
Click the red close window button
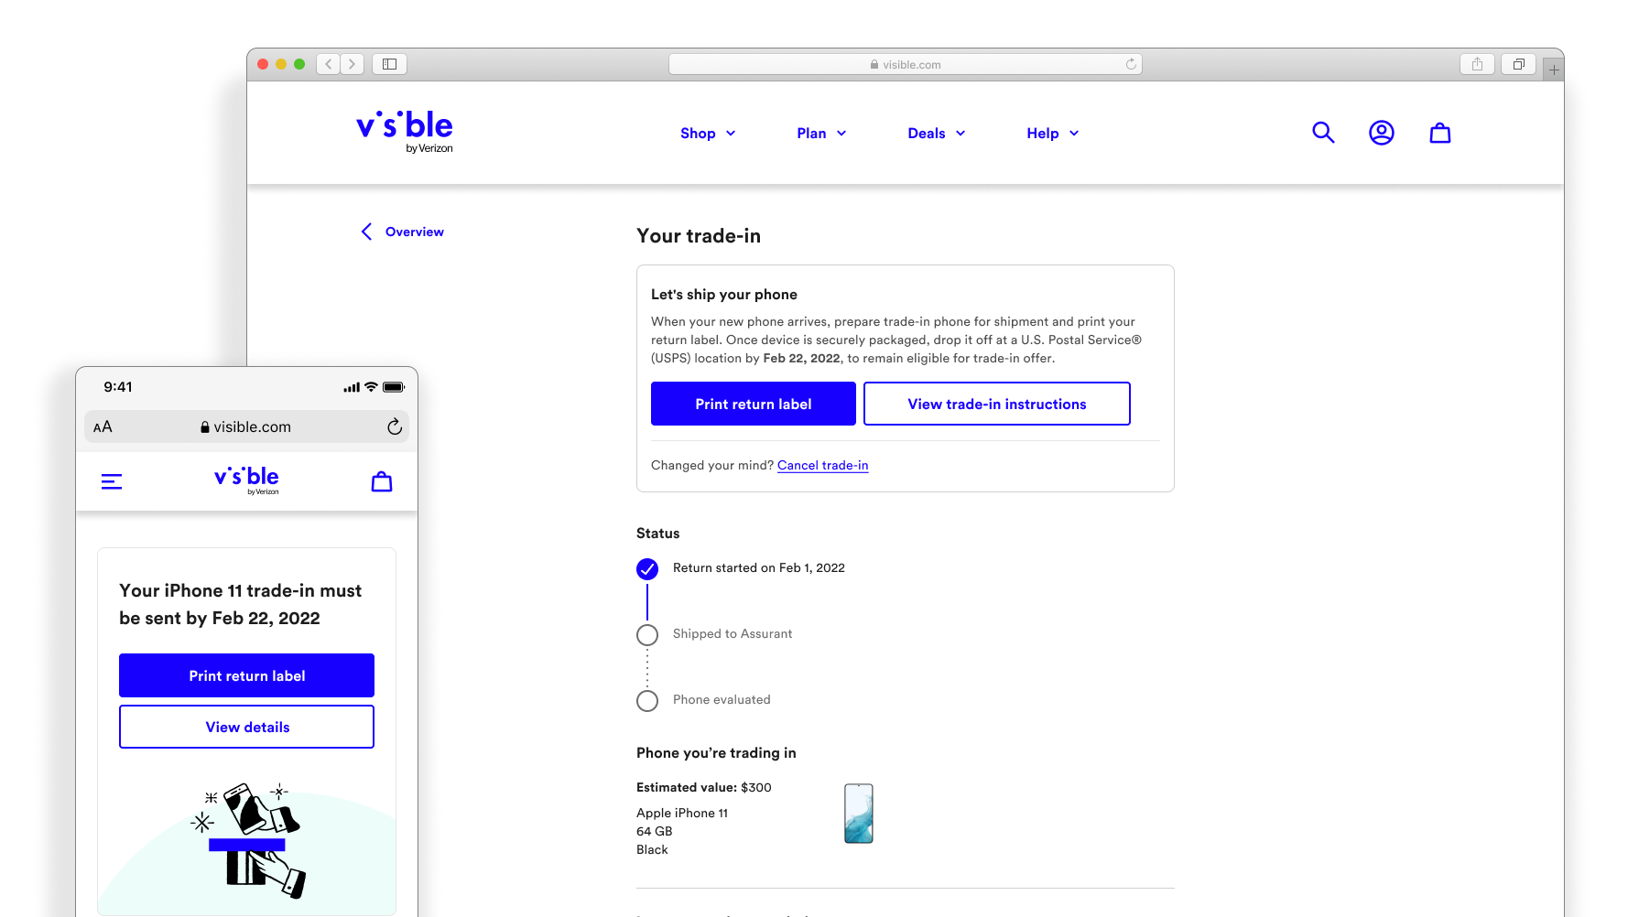(x=263, y=64)
